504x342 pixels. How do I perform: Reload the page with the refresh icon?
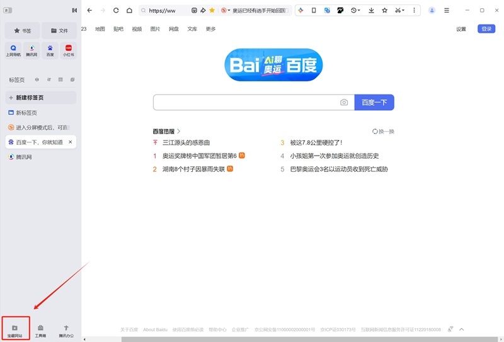click(116, 10)
